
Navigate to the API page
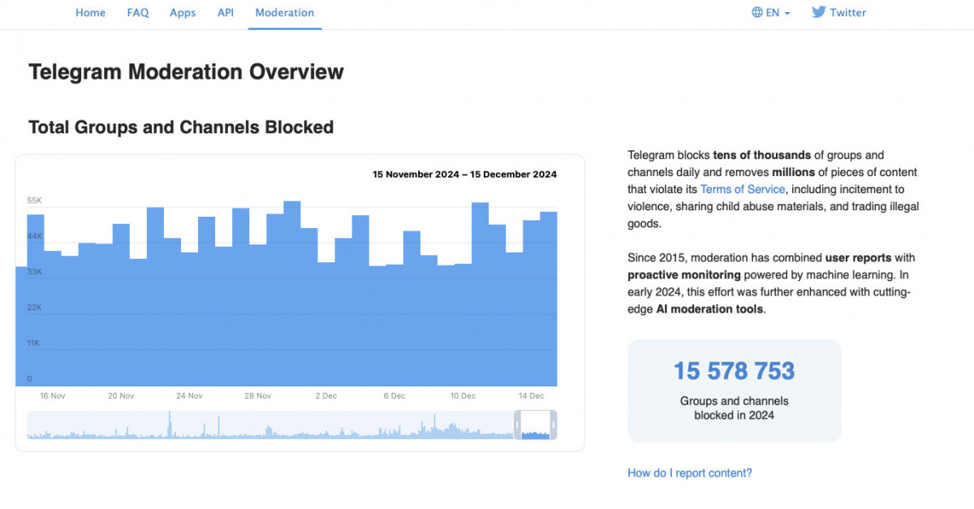[226, 13]
